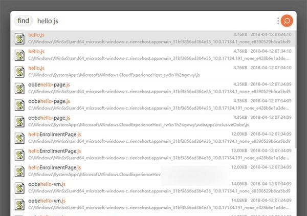Click the 17134.1_none path under the first oobehello-vm.js
This screenshot has width=307, height=216.
pyautogui.click(x=159, y=191)
